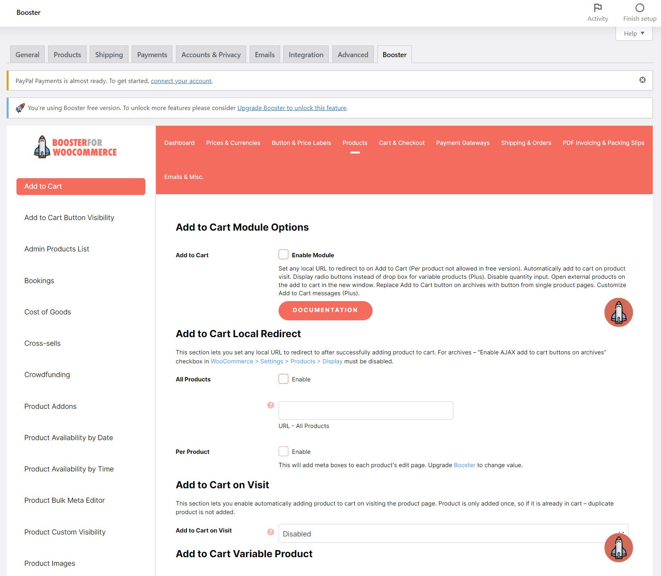Screen dimensions: 661x576
Task: Open Product Bulk Meta Editor module
Action: [x=64, y=500]
